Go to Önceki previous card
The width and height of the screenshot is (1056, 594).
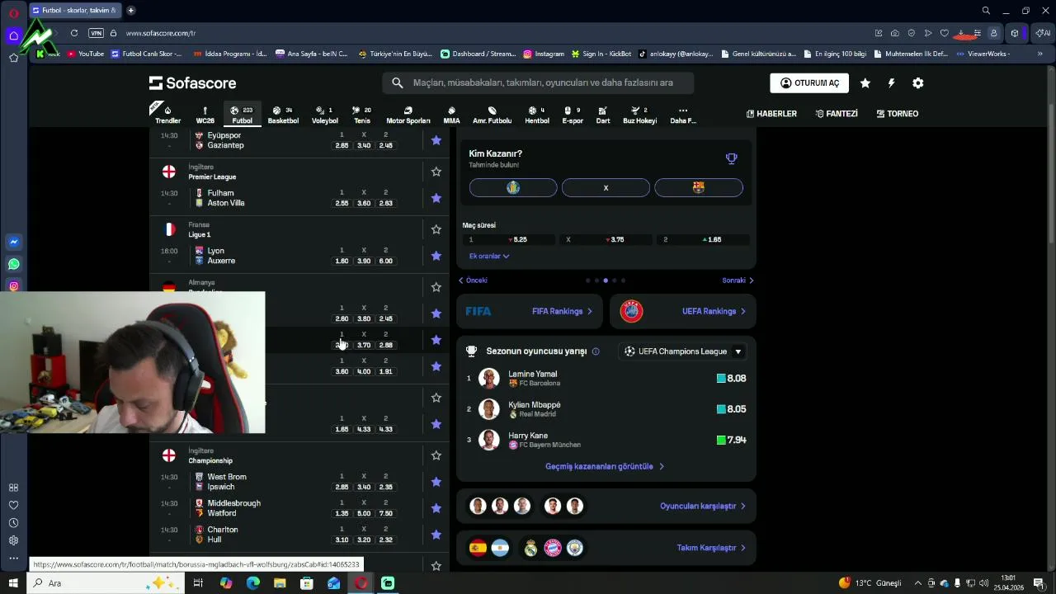[x=474, y=280]
